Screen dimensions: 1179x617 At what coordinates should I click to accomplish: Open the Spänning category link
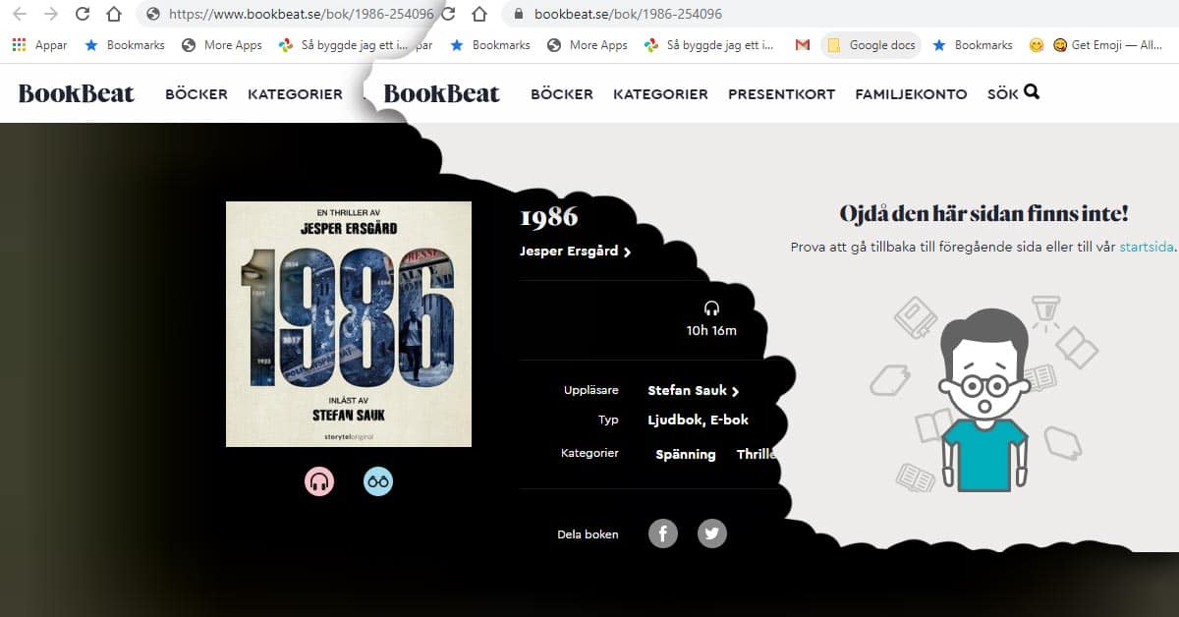(686, 454)
